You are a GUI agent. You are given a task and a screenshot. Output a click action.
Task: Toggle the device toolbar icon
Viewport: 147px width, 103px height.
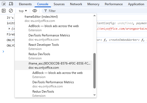[x=11, y=4]
